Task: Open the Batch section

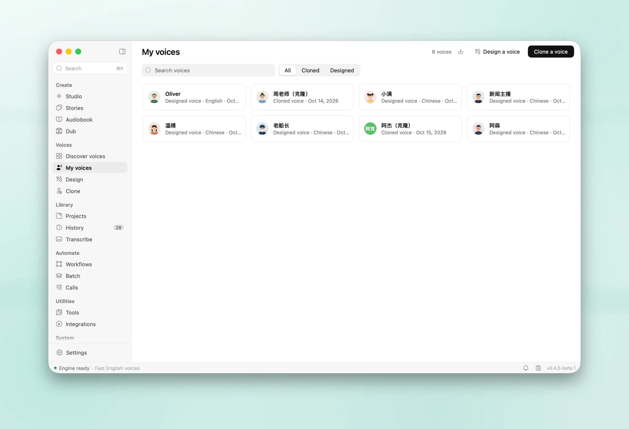Action: (x=90, y=276)
